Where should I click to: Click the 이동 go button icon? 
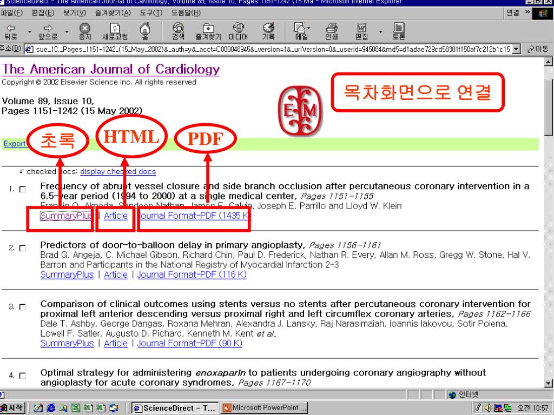537,49
